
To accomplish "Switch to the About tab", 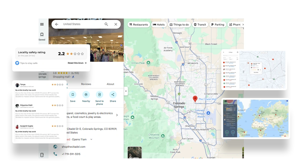I will point(110,84).
